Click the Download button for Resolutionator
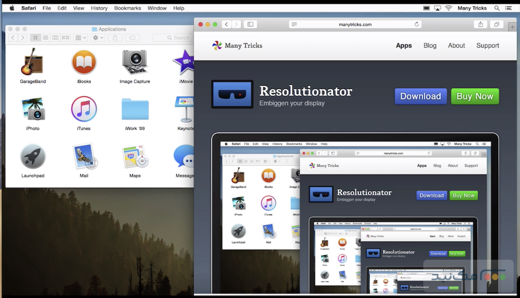 click(420, 96)
